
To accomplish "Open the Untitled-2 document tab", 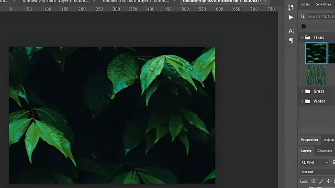I will (56, 1).
